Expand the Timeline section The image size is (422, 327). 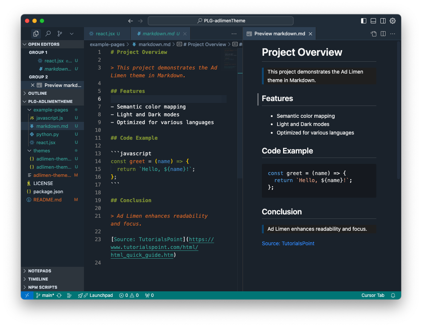52,279
